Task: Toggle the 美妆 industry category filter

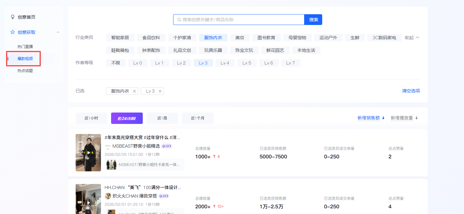Action: click(x=240, y=37)
